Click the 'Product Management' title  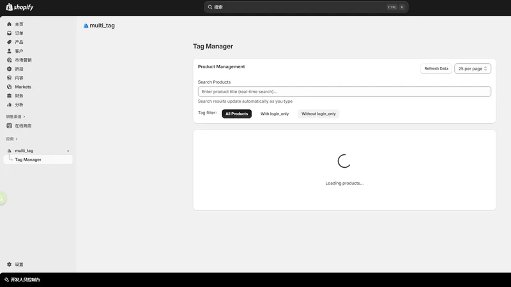221,67
